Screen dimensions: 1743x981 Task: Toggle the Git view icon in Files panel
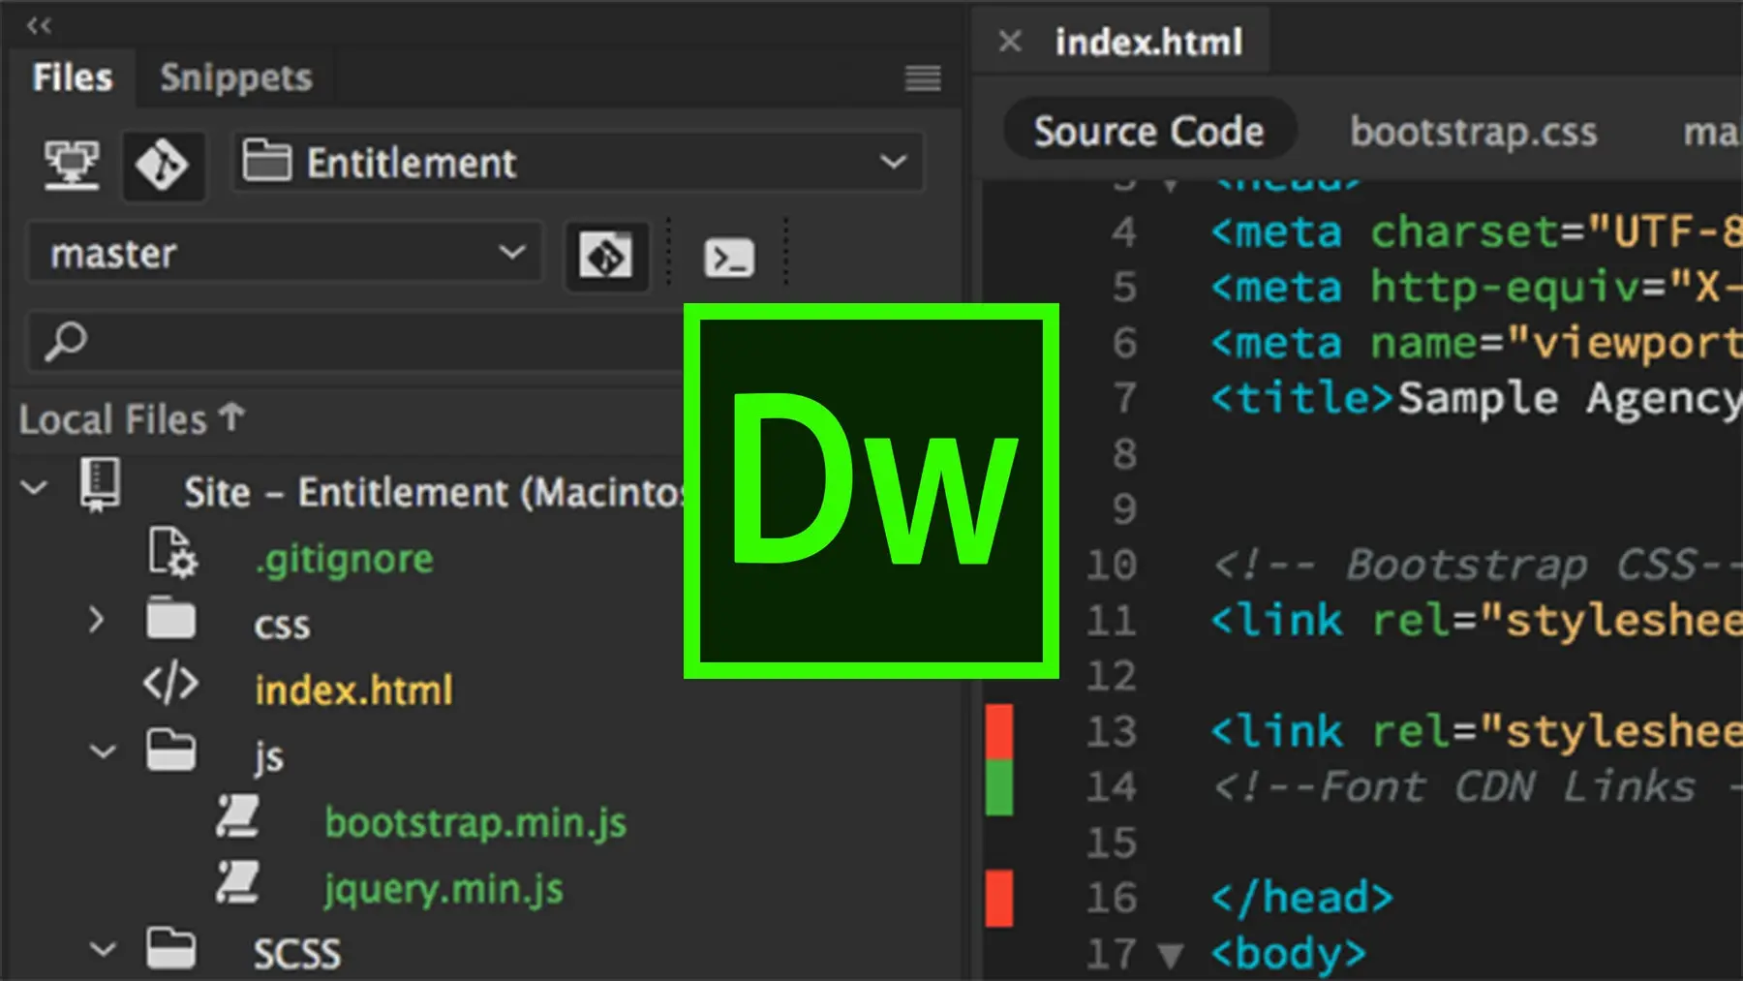point(163,165)
